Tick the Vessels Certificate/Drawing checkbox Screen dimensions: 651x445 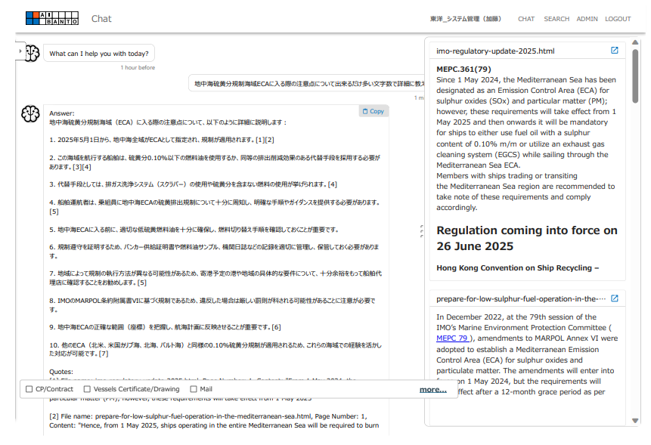(x=87, y=389)
